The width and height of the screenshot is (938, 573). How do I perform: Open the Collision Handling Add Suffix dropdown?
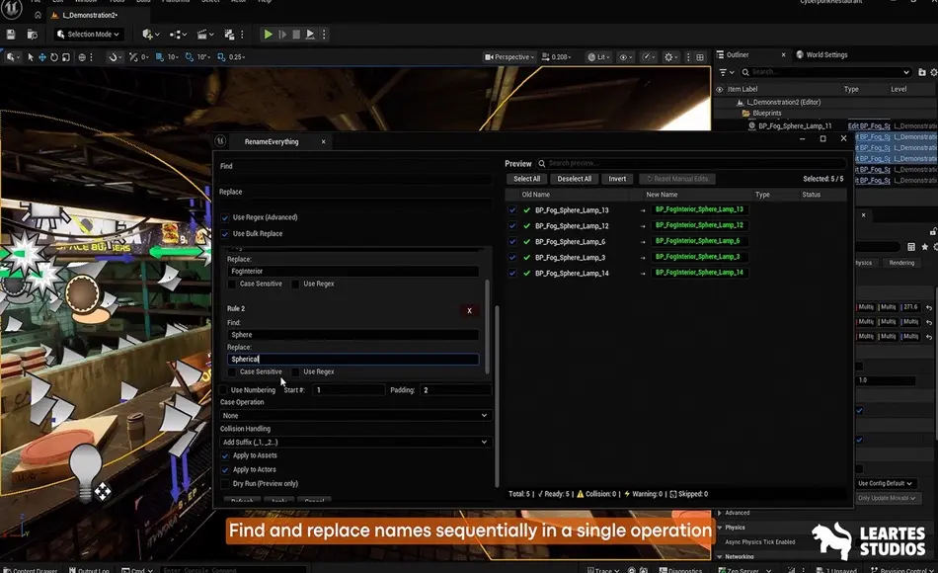click(355, 442)
